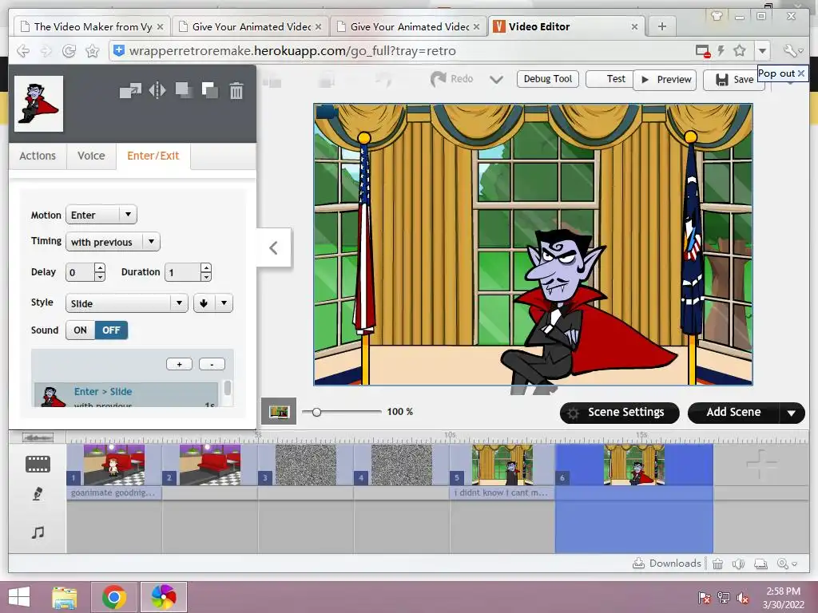818x613 pixels.
Task: Adjust the stage zoom slider handle
Action: click(316, 412)
